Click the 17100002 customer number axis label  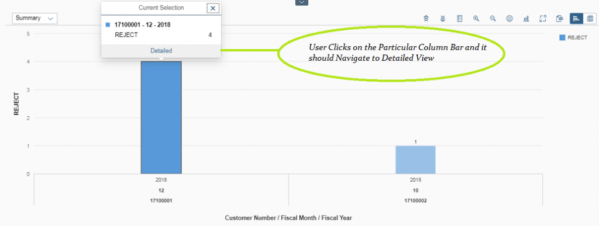415,200
